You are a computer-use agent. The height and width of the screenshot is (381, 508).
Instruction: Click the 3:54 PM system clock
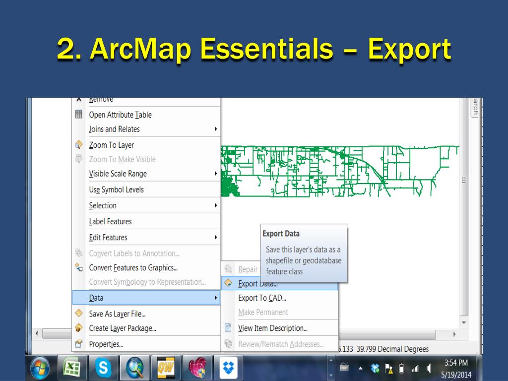pyautogui.click(x=456, y=363)
